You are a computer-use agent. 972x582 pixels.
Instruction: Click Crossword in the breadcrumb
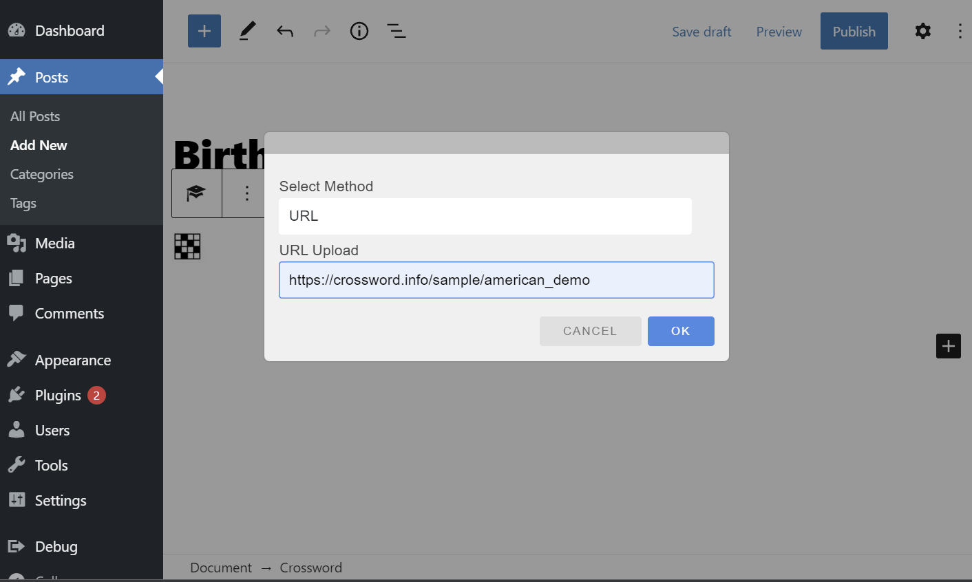[311, 568]
